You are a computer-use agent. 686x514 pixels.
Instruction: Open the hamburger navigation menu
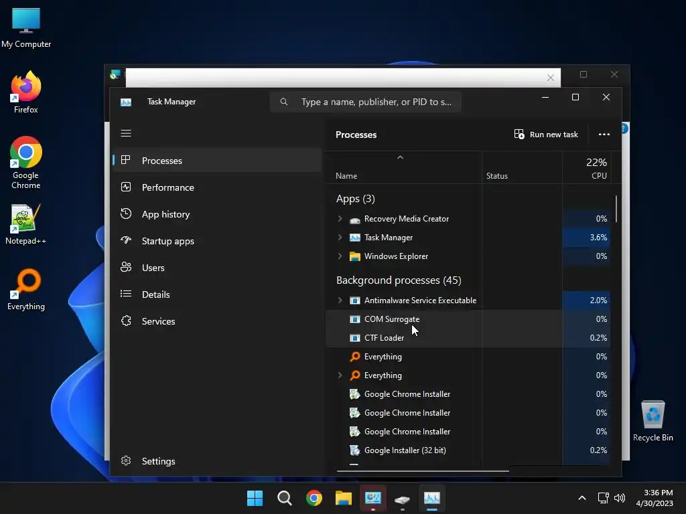125,133
